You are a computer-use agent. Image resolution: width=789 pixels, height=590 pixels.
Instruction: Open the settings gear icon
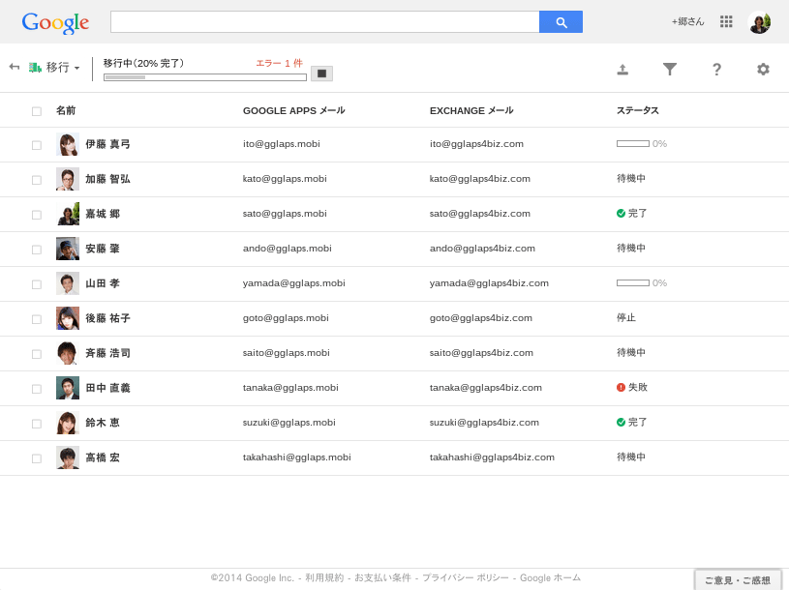763,69
